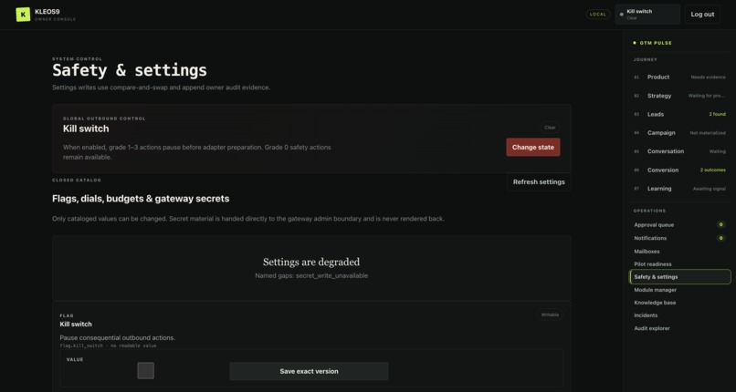Click the Notifications count badge
Screen dimensions: 736x392
point(720,238)
